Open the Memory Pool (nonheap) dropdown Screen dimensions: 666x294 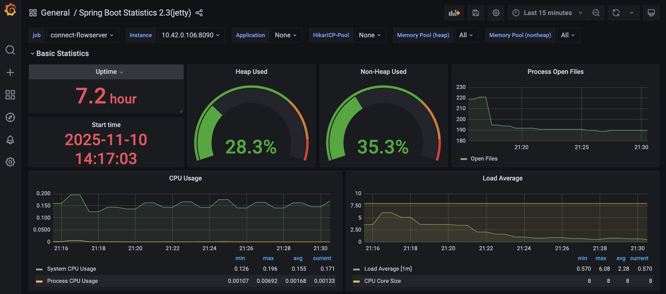coord(568,35)
